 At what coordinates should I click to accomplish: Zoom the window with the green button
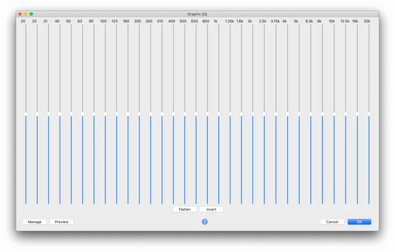31,14
